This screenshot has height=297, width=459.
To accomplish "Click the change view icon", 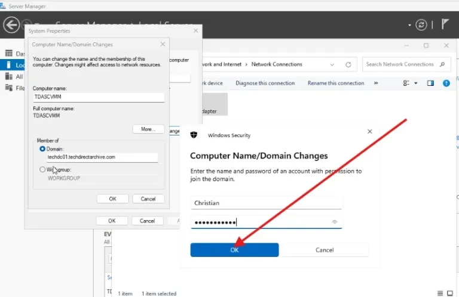I will (x=406, y=83).
